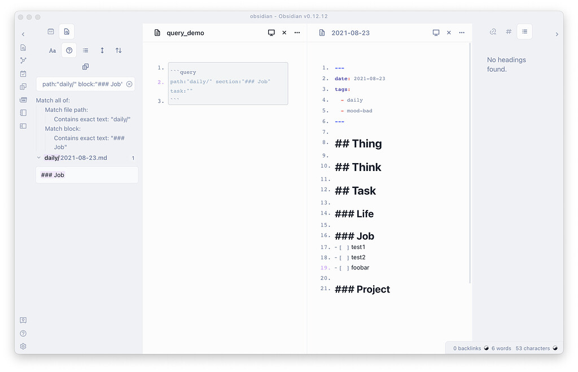The image size is (578, 372).
Task: Click the search input field
Action: tap(82, 84)
